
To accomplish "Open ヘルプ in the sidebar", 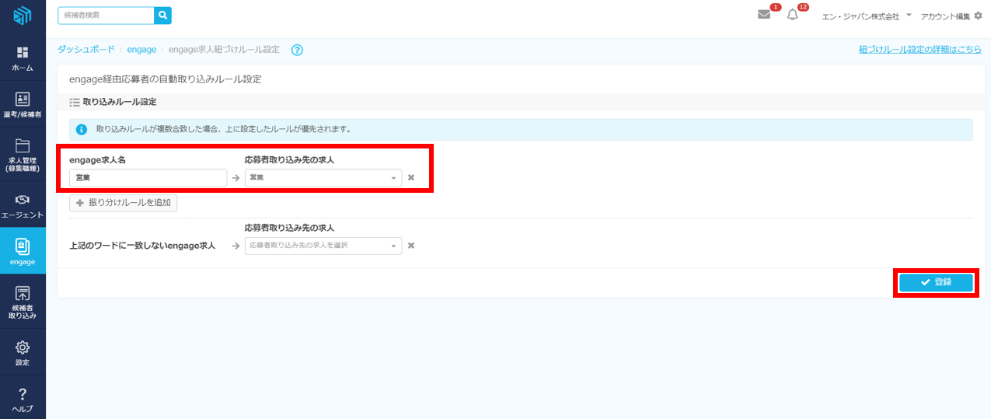I will pyautogui.click(x=23, y=399).
